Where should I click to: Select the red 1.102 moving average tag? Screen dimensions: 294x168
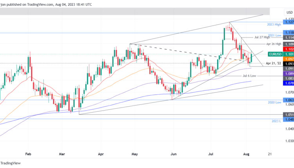point(289,50)
